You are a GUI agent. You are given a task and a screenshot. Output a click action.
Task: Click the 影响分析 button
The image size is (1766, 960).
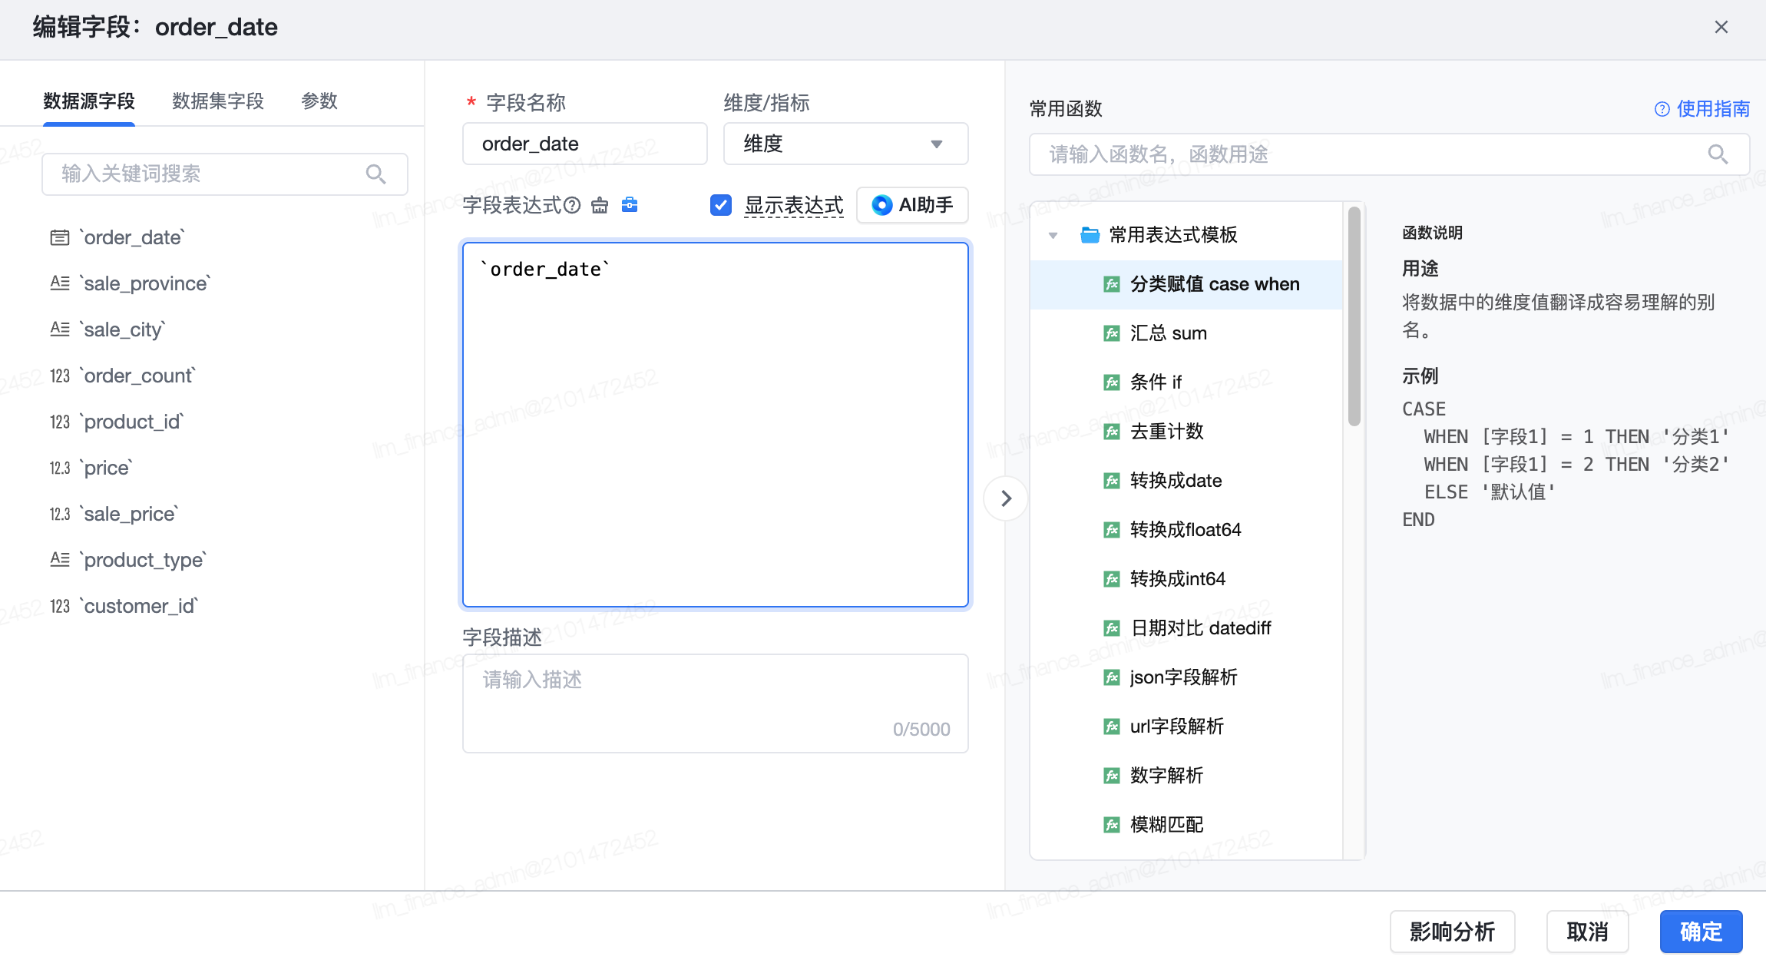point(1452,932)
